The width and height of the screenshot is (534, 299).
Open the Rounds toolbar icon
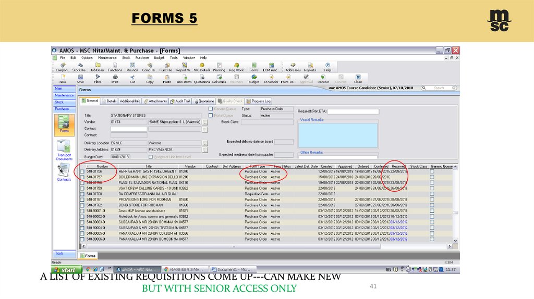132,67
